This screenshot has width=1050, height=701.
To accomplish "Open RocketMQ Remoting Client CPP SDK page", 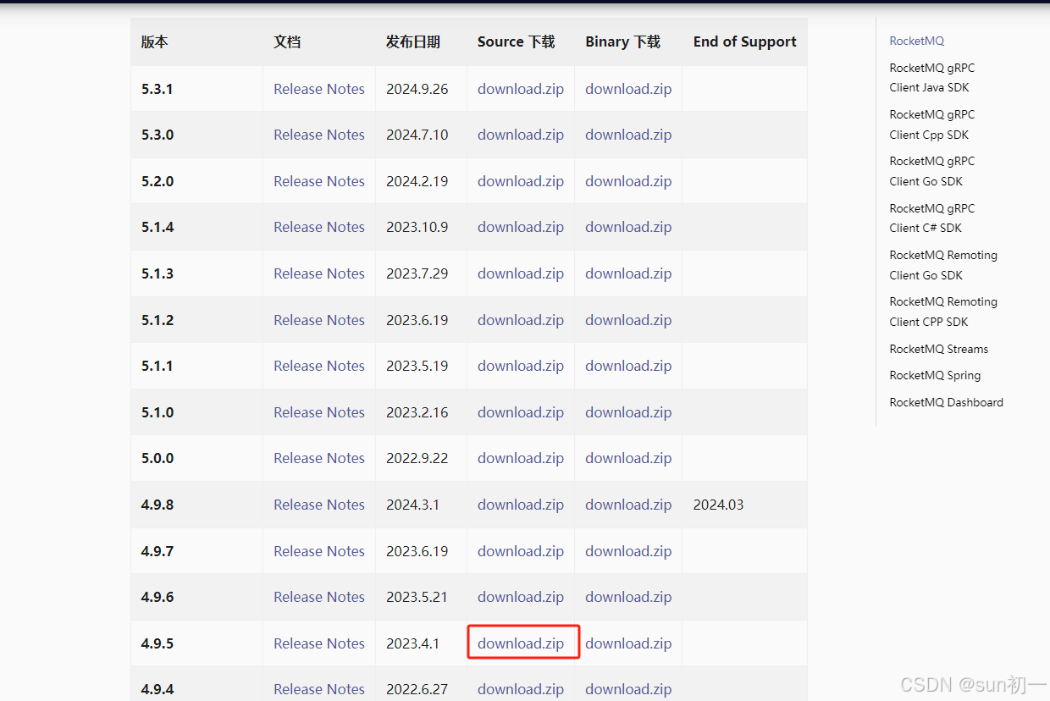I will [942, 311].
